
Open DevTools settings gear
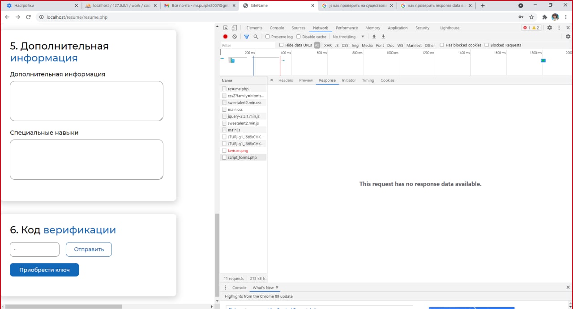click(549, 28)
